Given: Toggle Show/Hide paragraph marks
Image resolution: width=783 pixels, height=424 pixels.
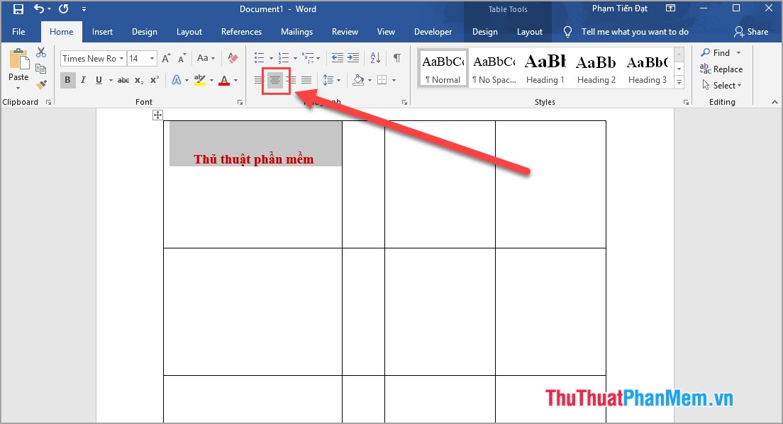Looking at the screenshot, I should click(397, 58).
